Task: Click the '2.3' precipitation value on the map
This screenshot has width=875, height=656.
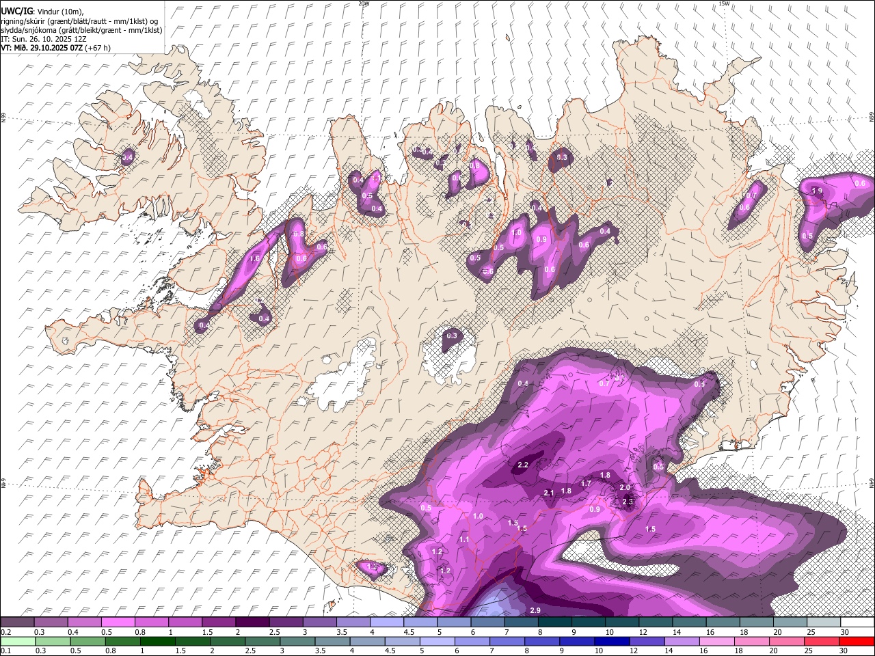Action: [x=628, y=502]
